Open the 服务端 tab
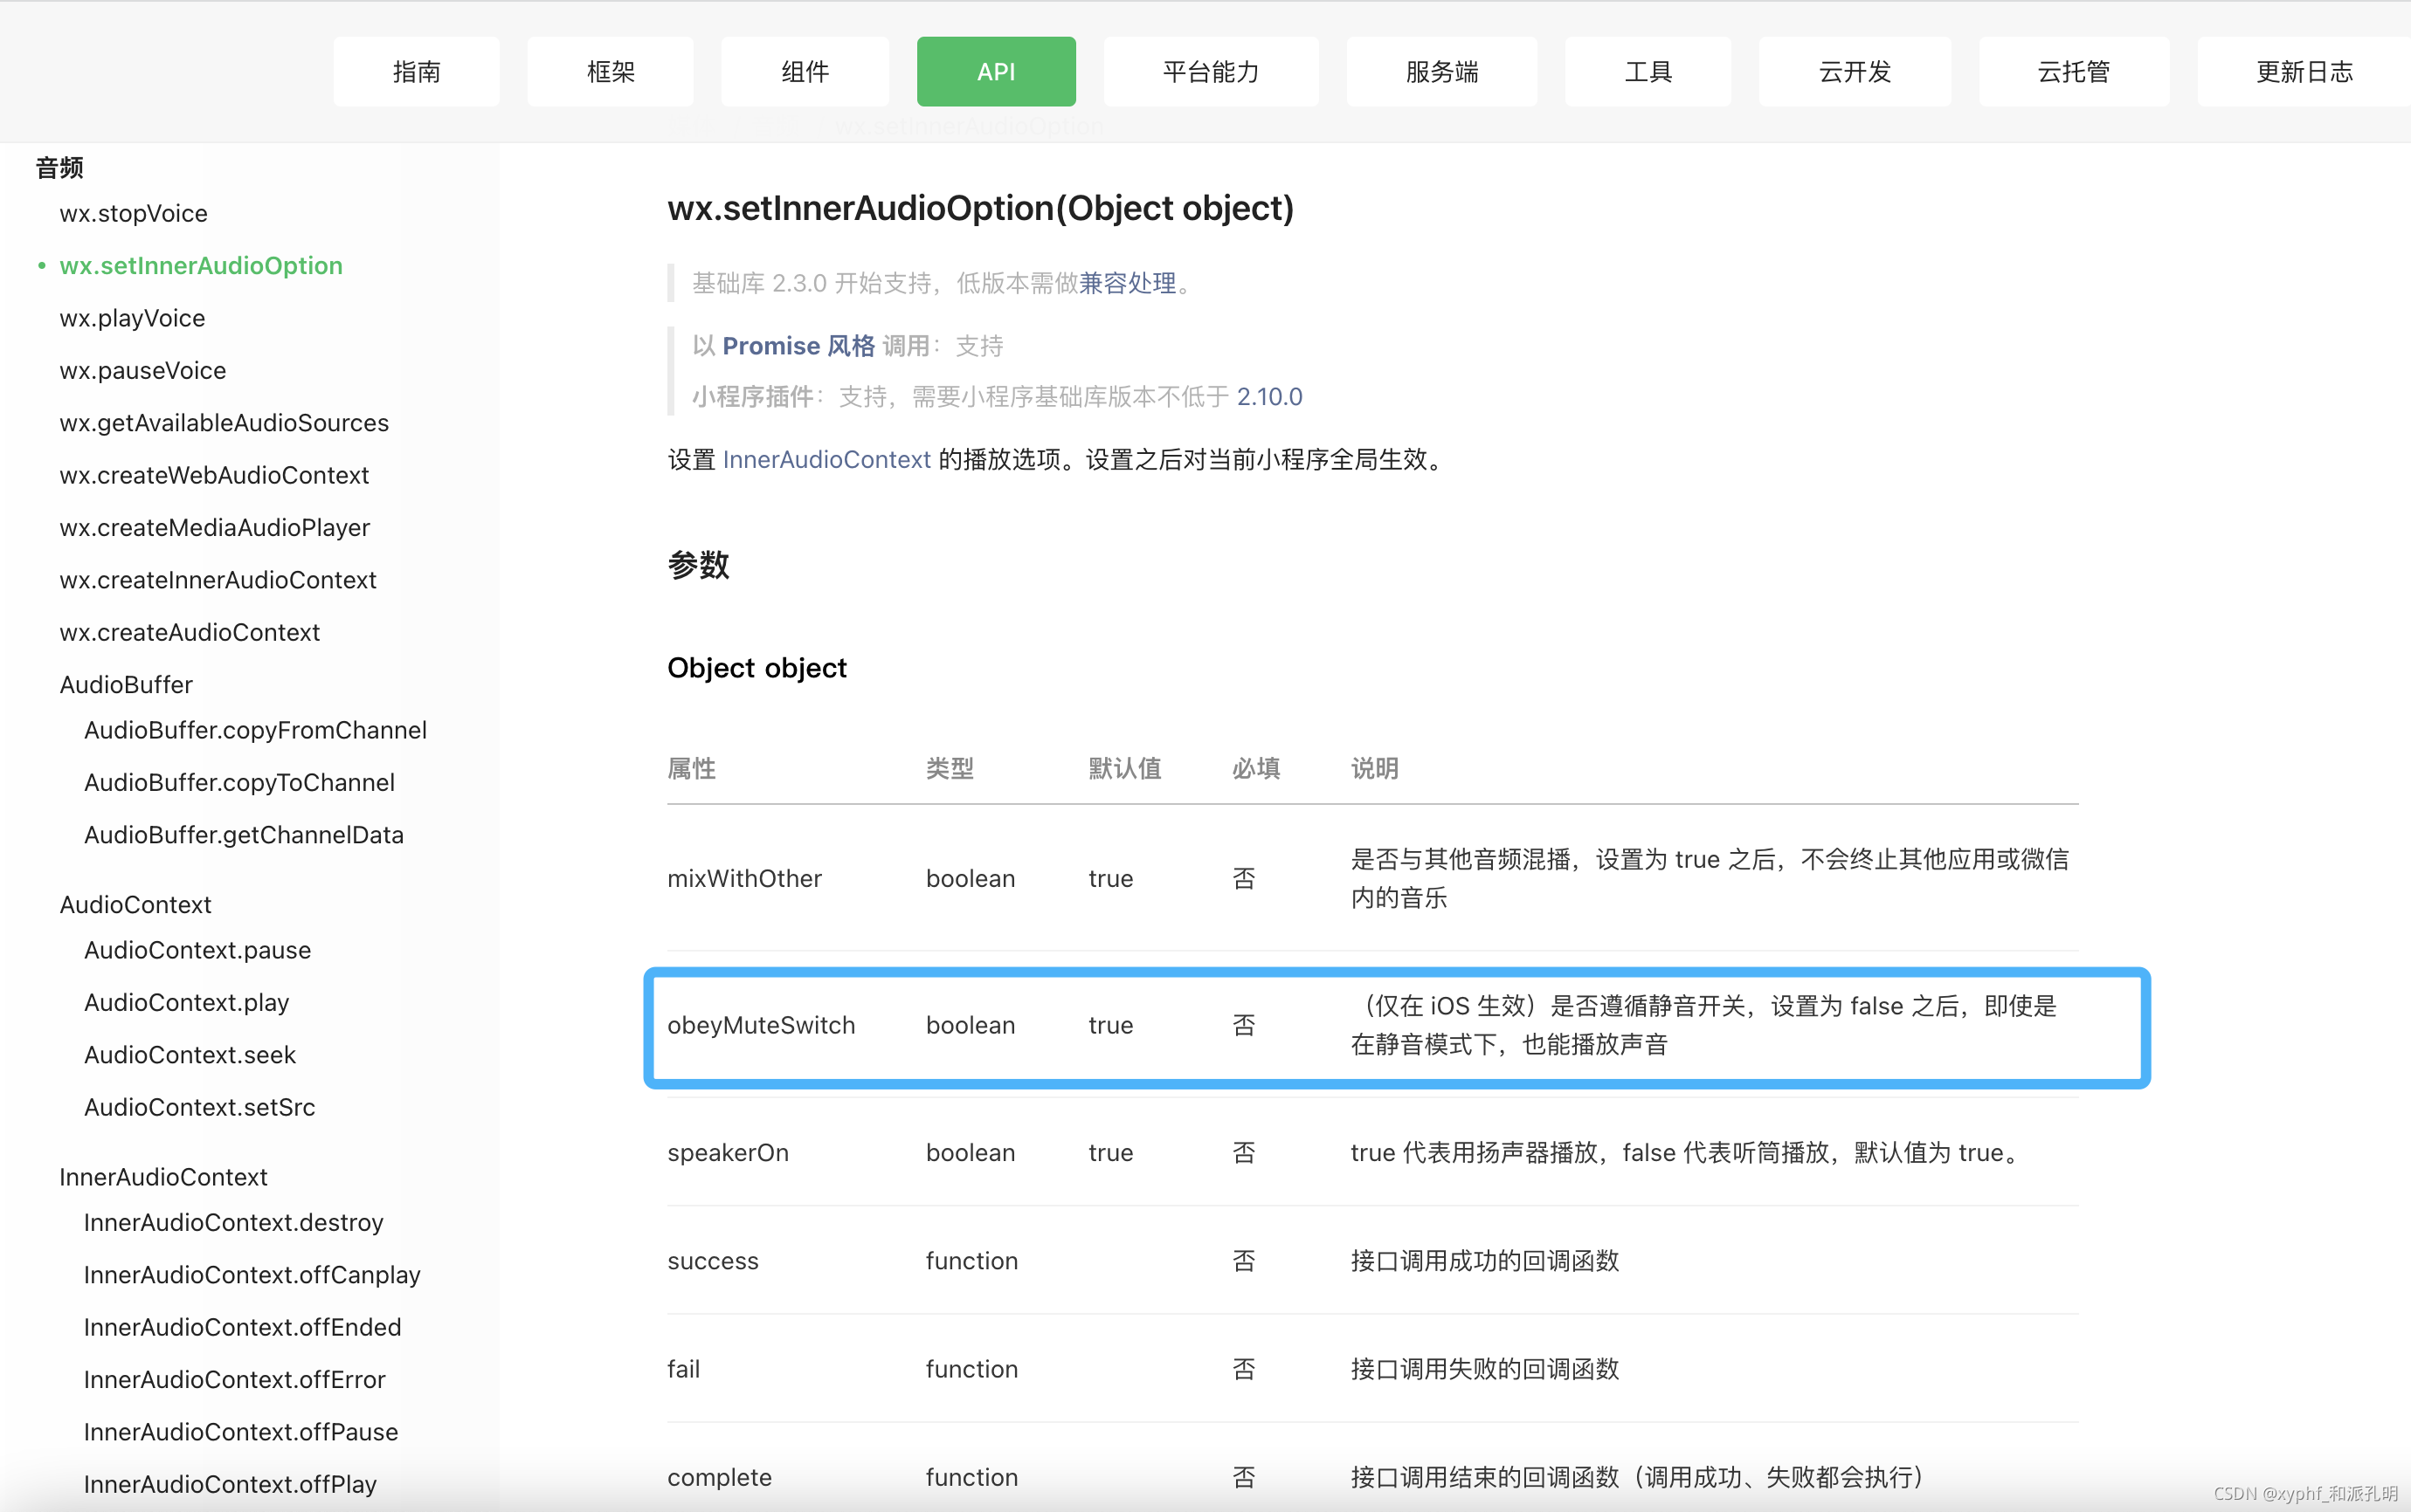 click(1441, 71)
